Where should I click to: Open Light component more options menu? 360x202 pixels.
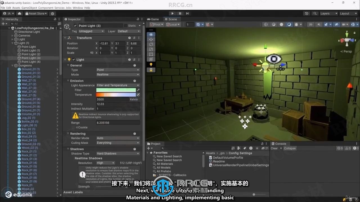click(139, 60)
